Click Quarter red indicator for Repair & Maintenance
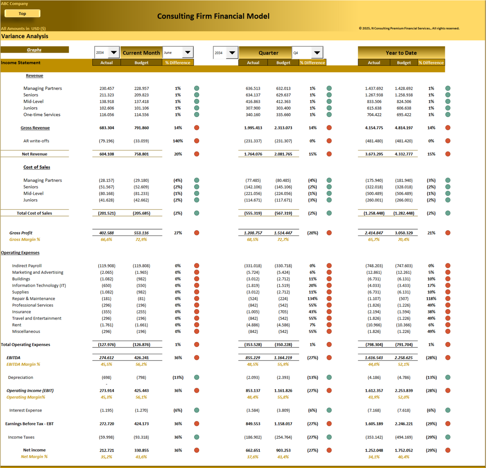Screen dimensions: 487x468 (x=329, y=299)
